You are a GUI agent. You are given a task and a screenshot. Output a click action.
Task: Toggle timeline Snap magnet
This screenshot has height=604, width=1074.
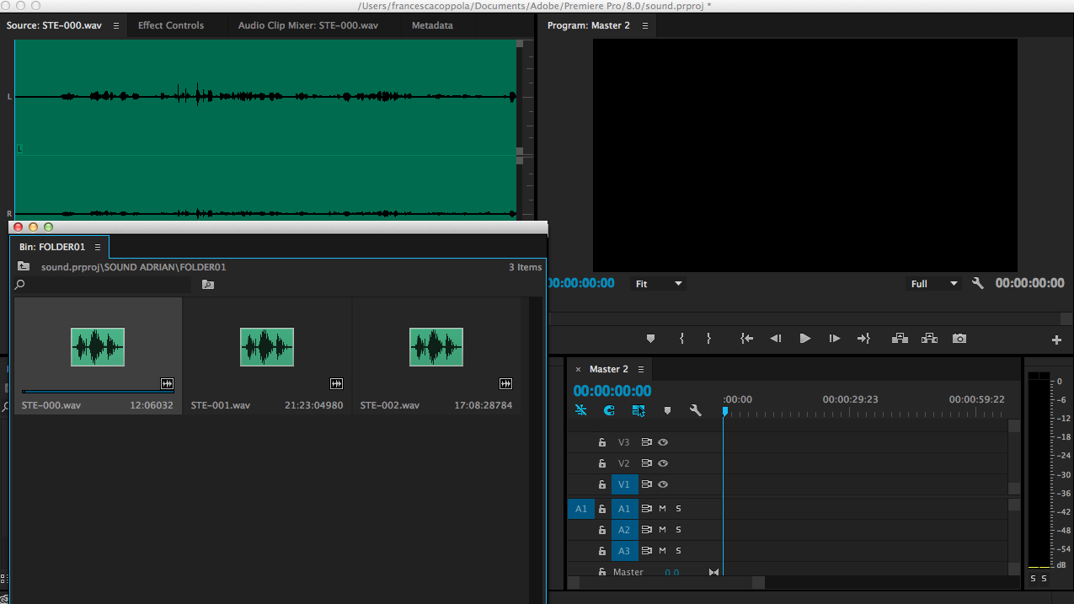click(609, 410)
